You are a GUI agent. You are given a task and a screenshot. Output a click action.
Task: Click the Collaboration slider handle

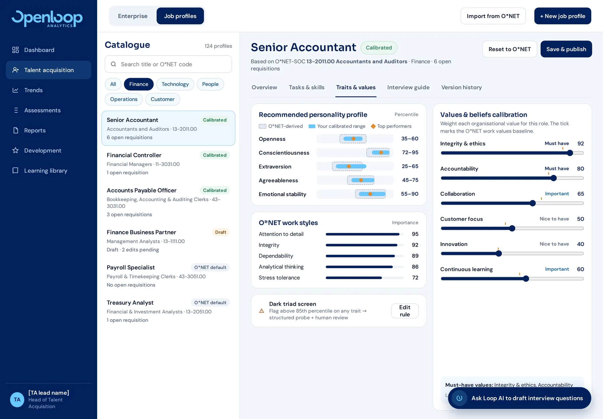click(x=533, y=203)
